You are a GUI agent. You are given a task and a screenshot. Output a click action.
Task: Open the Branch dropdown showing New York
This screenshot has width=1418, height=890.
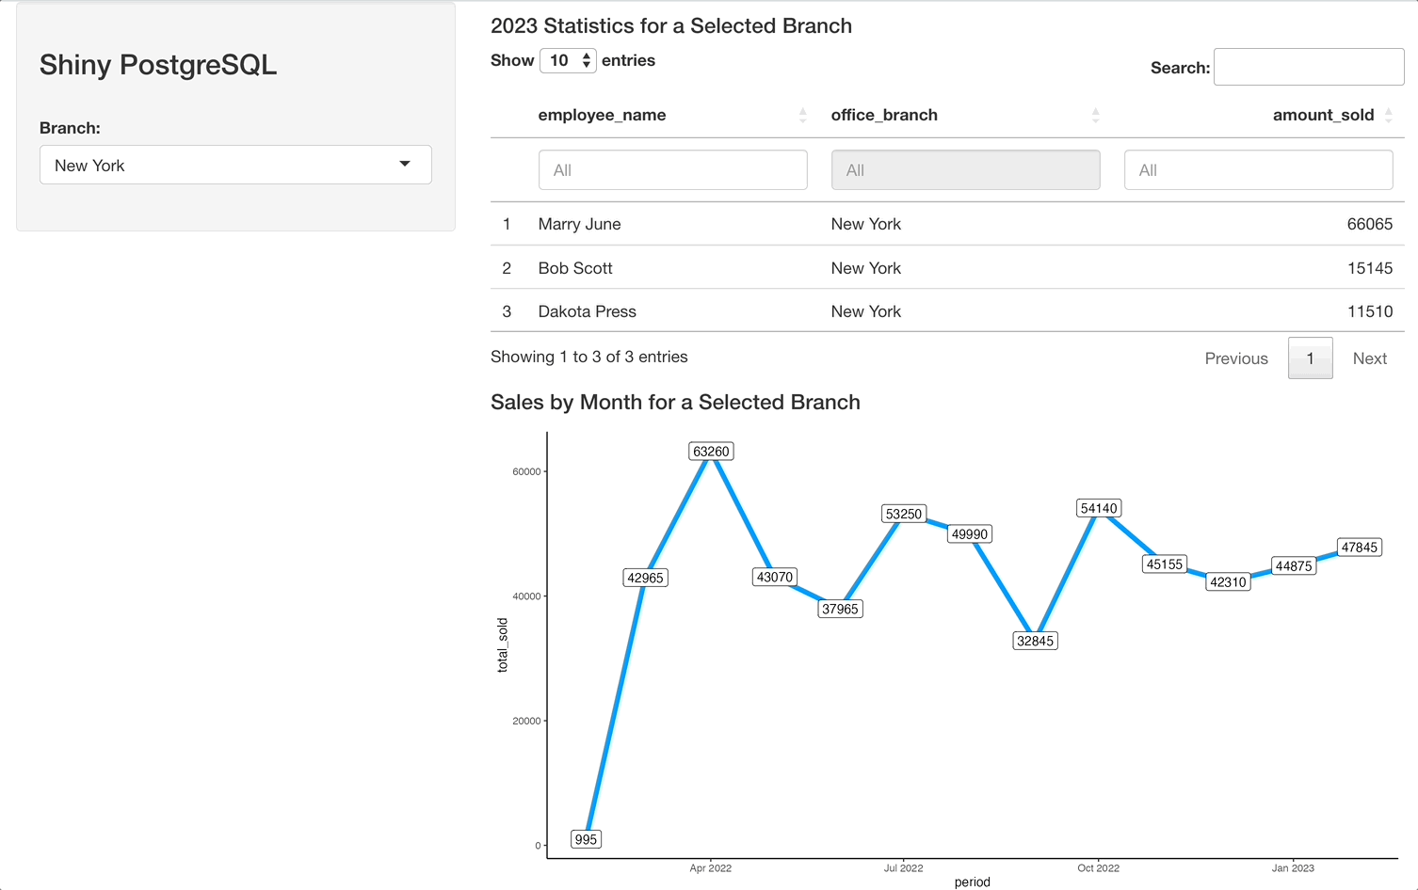[x=235, y=165]
